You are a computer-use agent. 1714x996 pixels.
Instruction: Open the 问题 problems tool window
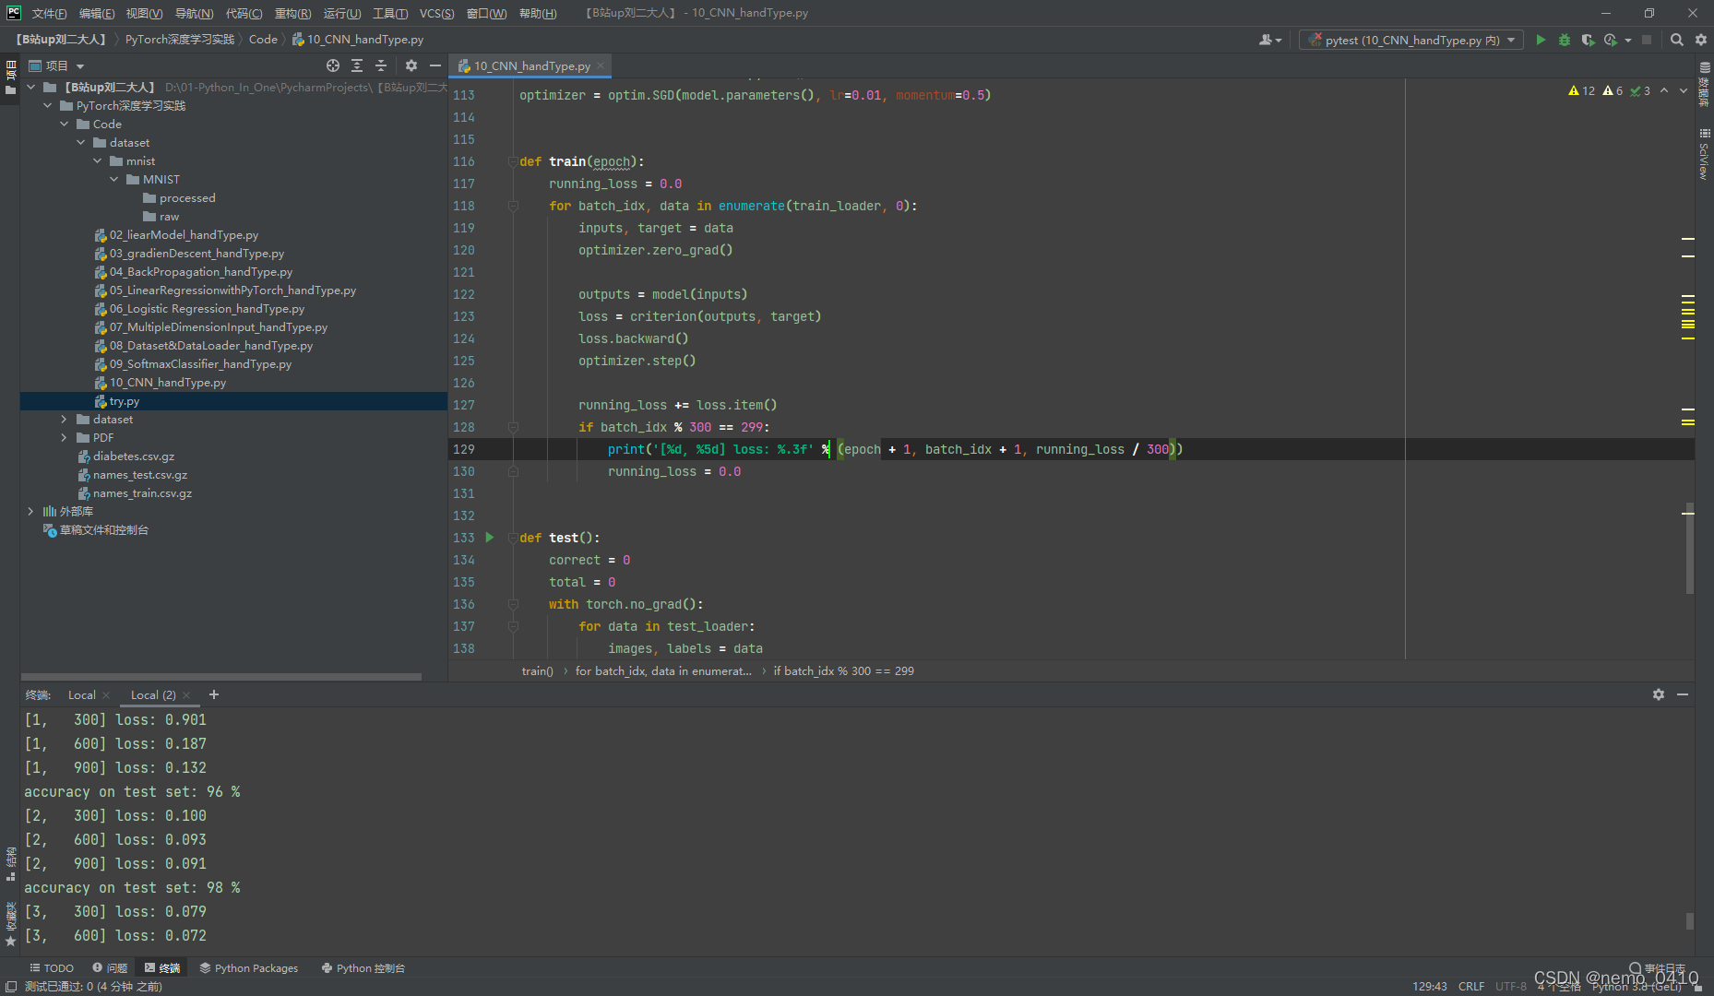(110, 968)
